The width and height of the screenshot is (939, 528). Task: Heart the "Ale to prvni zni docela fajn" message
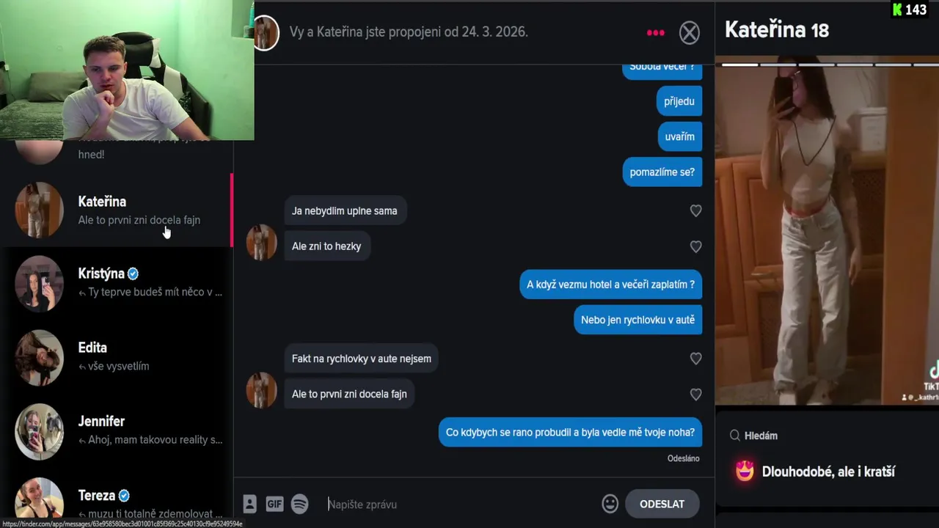(695, 395)
